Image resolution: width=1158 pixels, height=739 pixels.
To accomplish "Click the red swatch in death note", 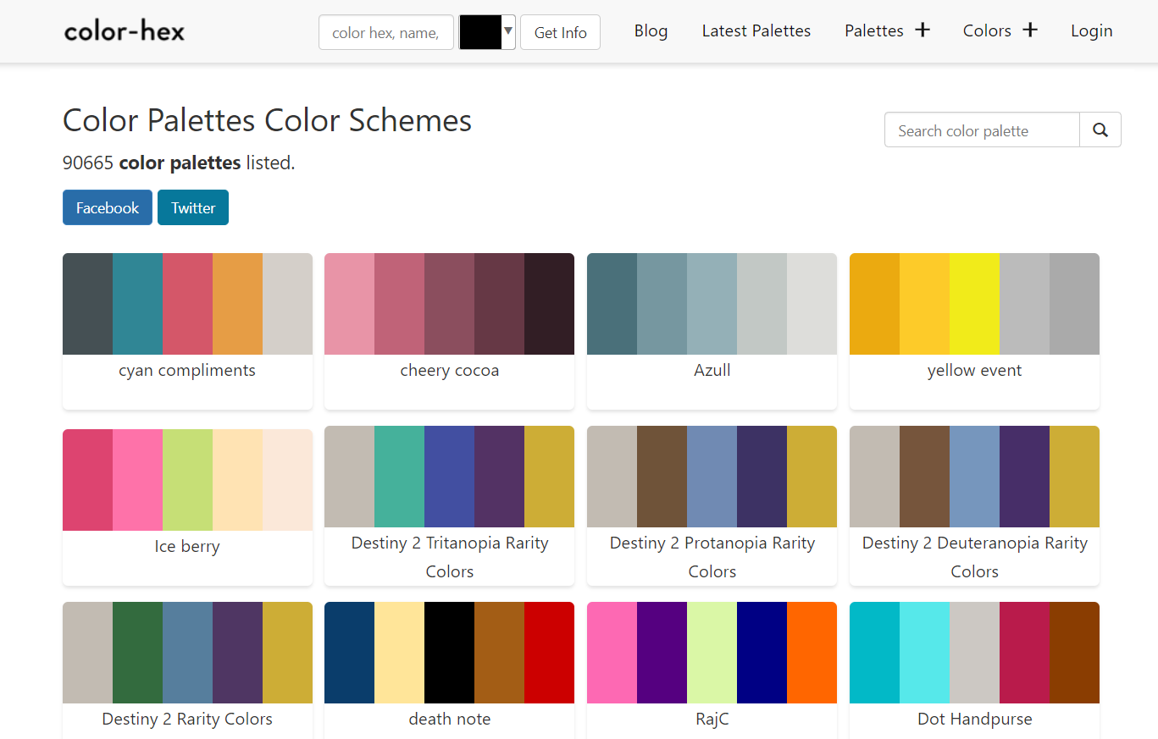I will pos(549,653).
